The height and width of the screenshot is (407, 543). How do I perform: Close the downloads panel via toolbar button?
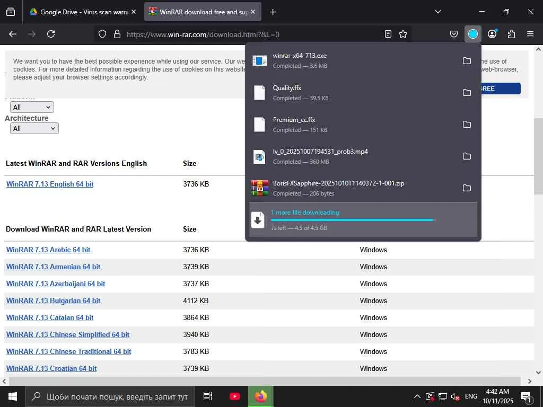point(472,34)
